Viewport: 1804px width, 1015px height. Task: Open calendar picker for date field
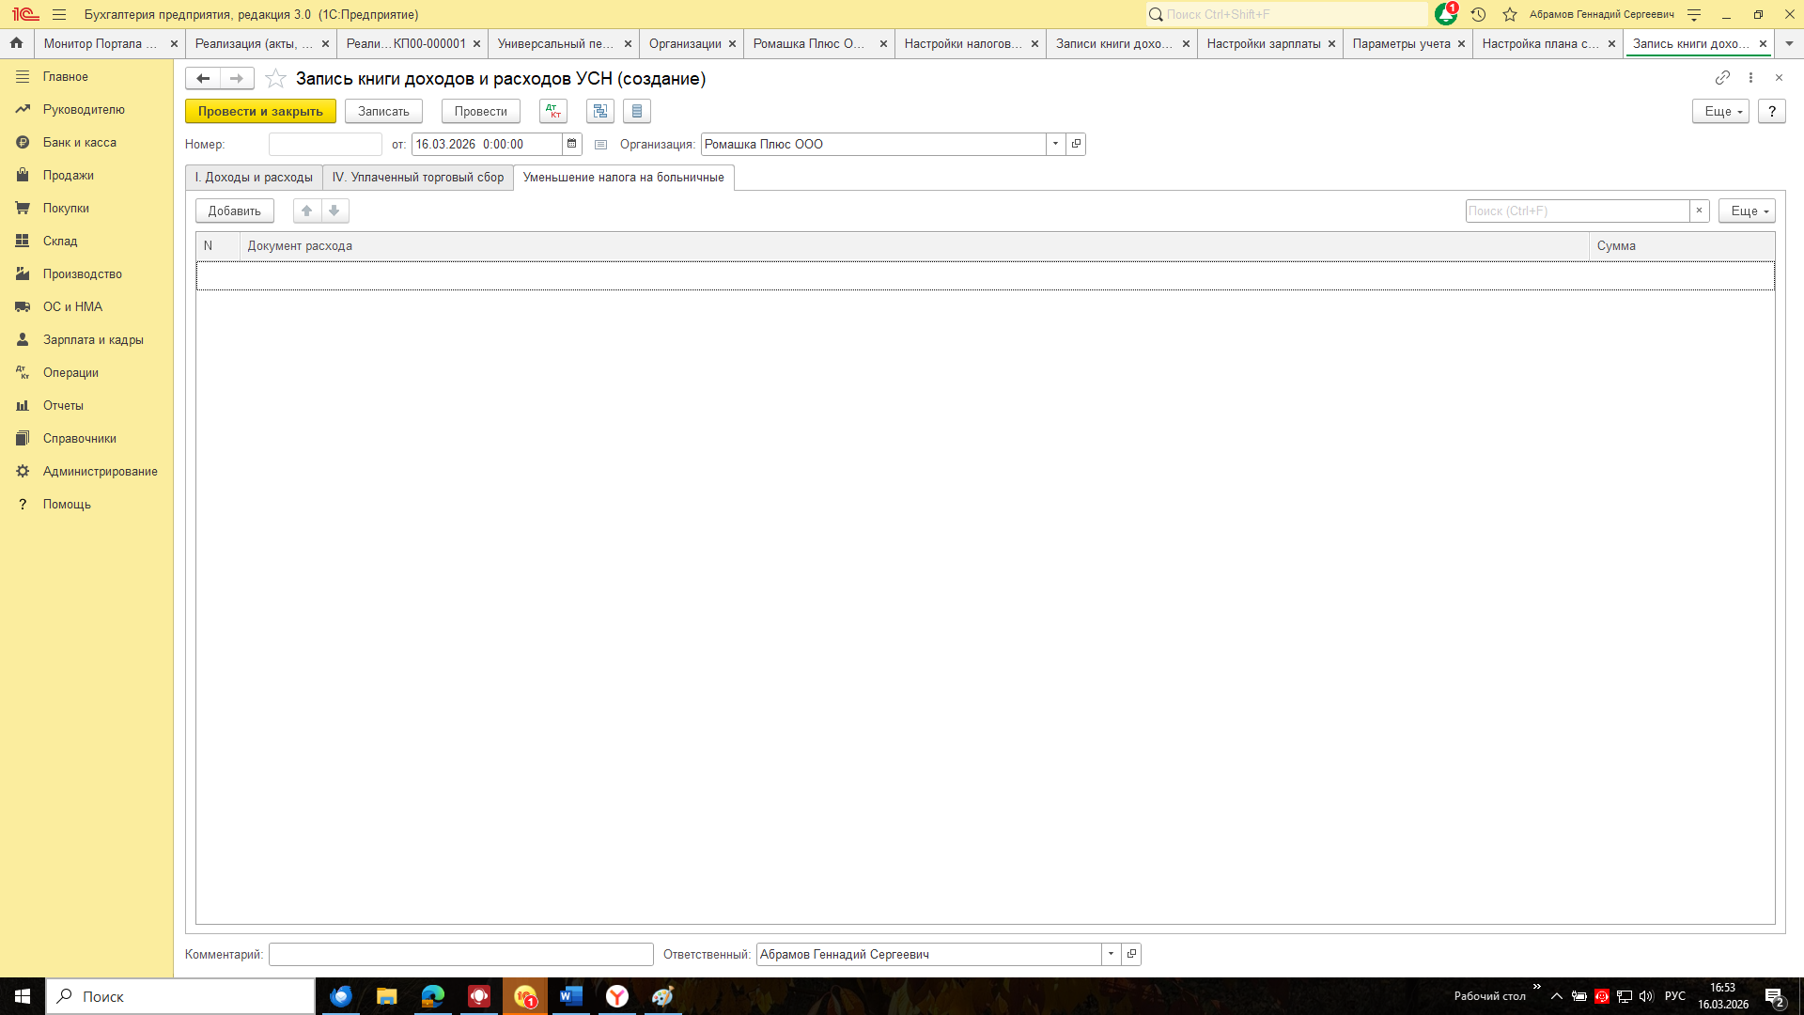click(571, 144)
